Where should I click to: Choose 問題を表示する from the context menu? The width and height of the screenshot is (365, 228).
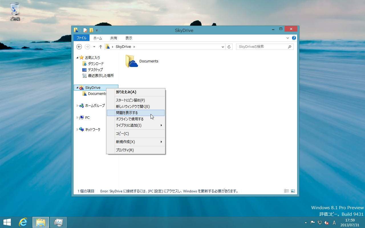[136, 113]
